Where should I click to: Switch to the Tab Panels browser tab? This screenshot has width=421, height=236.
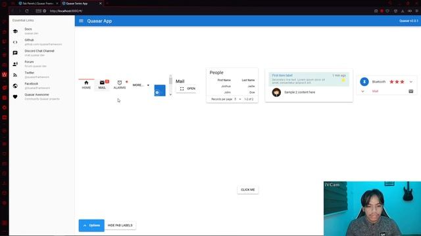[x=37, y=3]
